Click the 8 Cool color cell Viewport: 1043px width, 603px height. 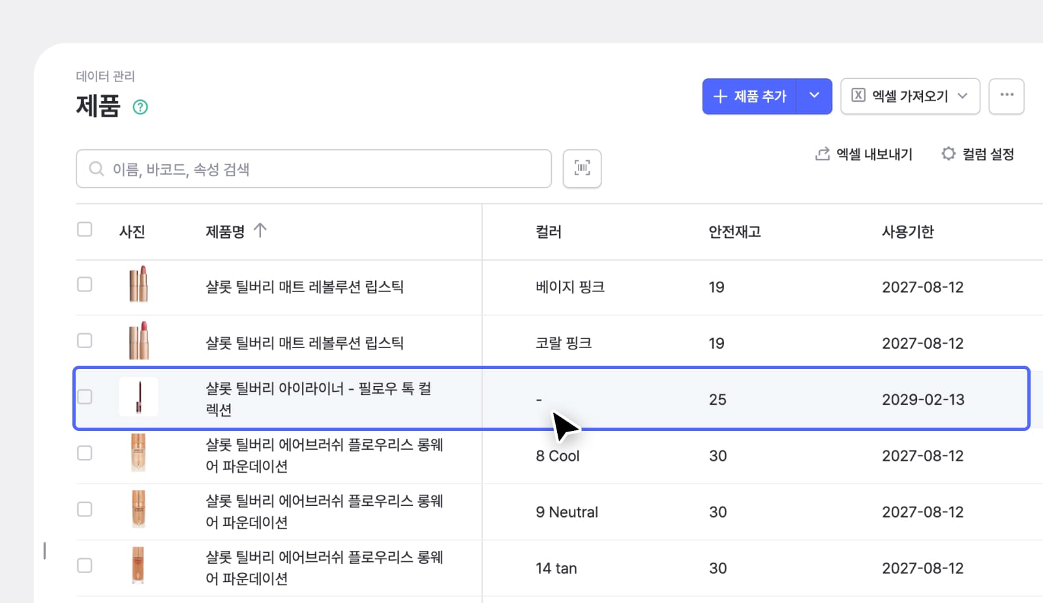pyautogui.click(x=558, y=456)
